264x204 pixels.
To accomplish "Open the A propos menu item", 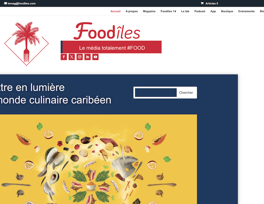I will click(132, 11).
